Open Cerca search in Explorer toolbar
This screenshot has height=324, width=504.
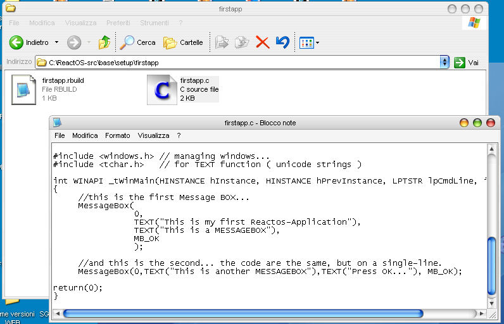(137, 42)
